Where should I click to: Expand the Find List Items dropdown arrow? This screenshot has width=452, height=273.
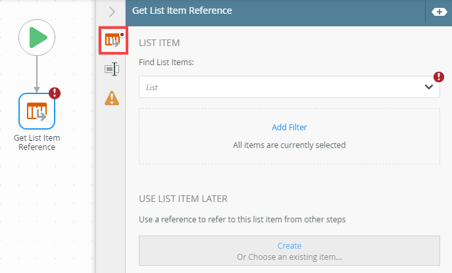429,87
